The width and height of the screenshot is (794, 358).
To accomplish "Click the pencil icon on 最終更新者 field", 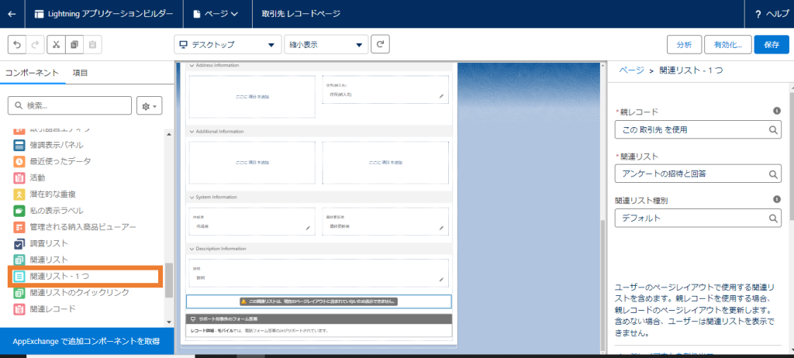I will [441, 228].
